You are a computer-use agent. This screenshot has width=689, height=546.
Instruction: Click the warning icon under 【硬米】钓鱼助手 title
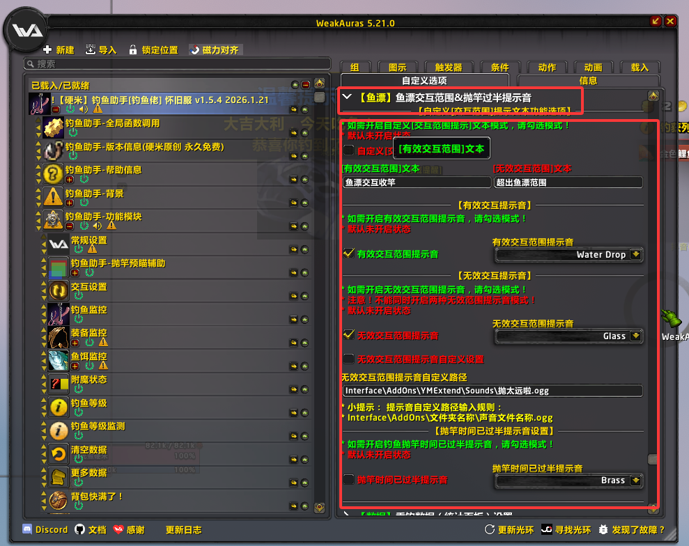(x=98, y=109)
